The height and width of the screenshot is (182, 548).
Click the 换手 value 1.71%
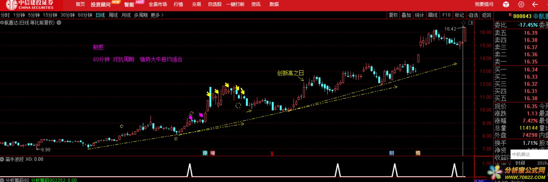[x=530, y=143]
